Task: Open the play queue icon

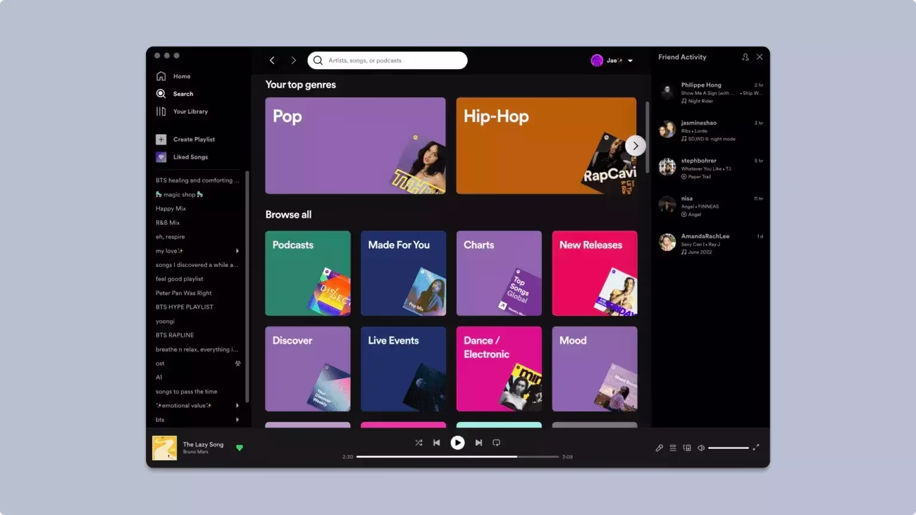Action: tap(673, 448)
